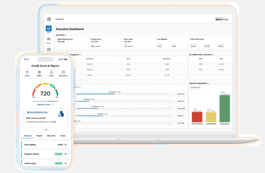
Task: Click the User Growth info tooltip icon
Action: (66, 35)
